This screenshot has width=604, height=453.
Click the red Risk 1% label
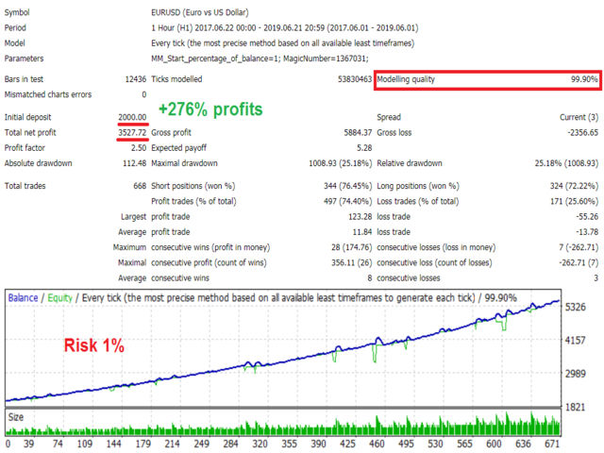[96, 344]
